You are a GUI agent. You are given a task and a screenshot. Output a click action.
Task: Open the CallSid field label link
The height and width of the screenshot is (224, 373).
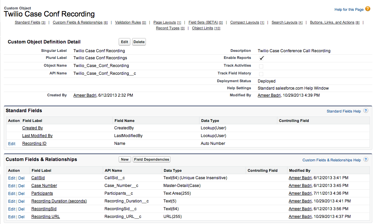point(38,178)
